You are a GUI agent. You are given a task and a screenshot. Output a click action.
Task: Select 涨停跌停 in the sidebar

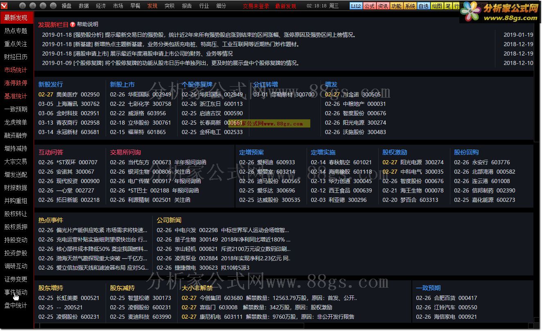[16, 83]
